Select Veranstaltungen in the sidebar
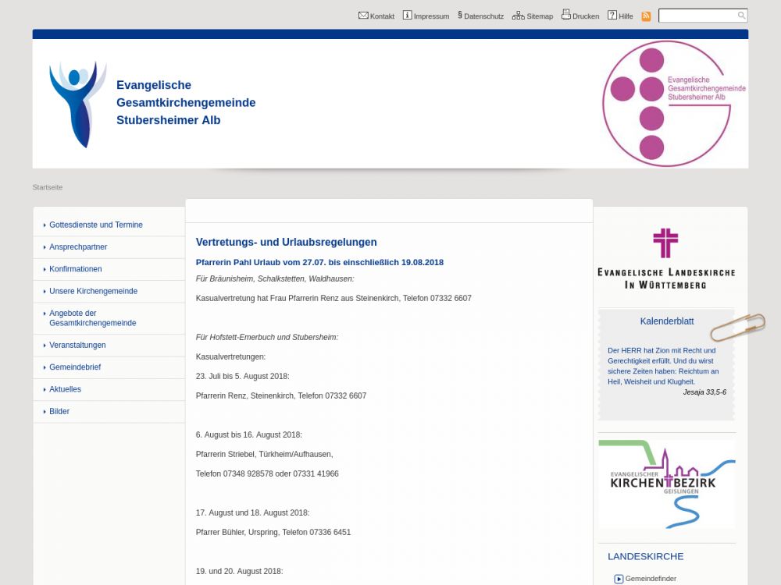781x585 pixels. click(77, 346)
